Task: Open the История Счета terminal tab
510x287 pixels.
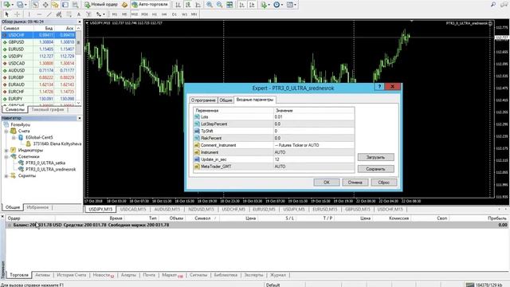Action: click(72, 275)
